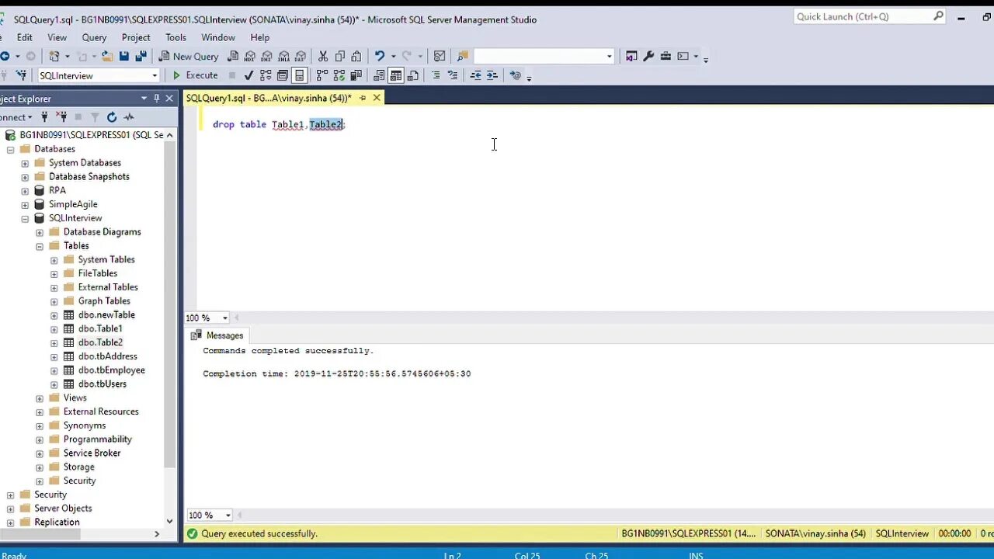Click the MDX query icon
The width and height of the screenshot is (994, 559).
[250, 56]
